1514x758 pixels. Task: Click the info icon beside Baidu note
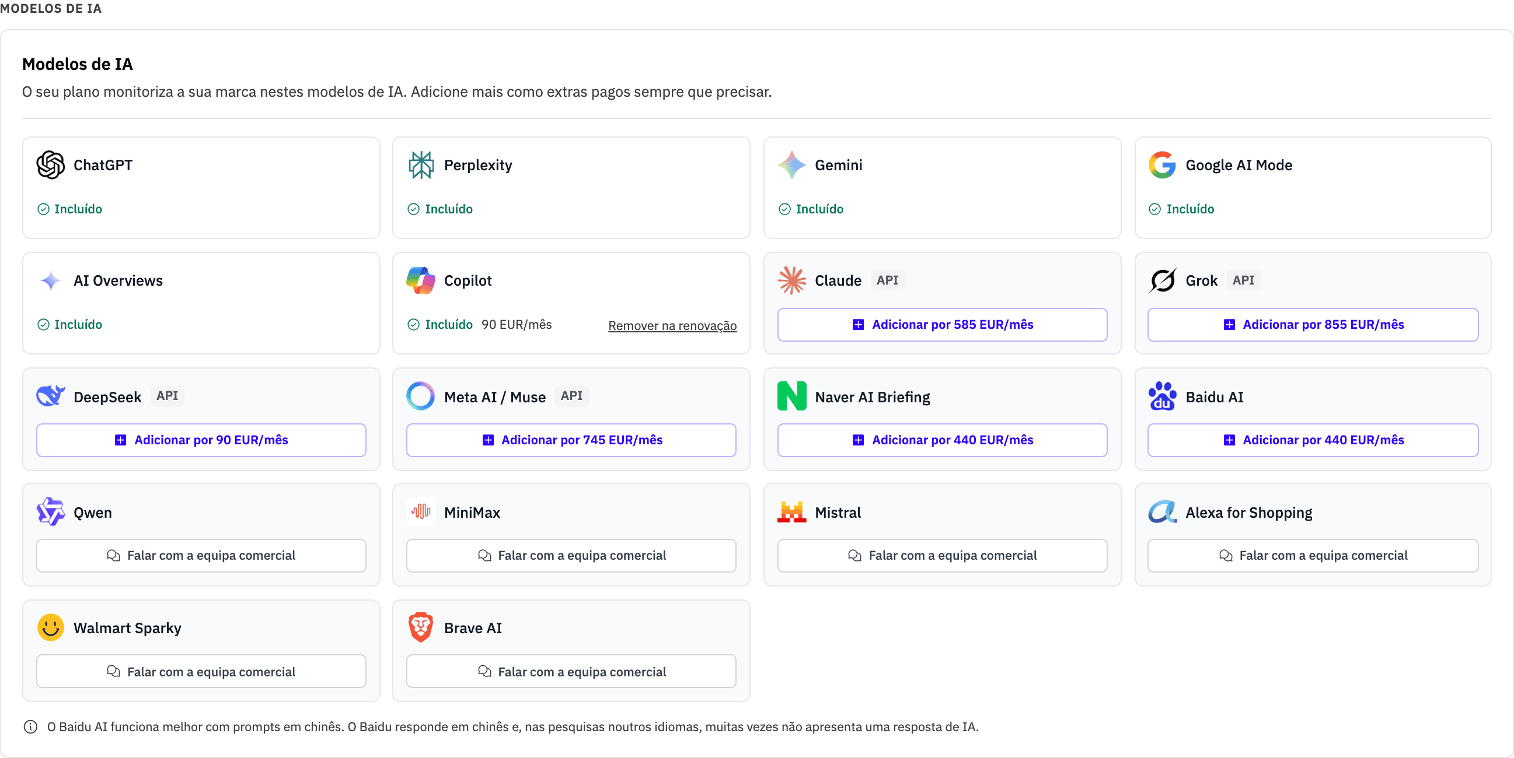(x=30, y=727)
